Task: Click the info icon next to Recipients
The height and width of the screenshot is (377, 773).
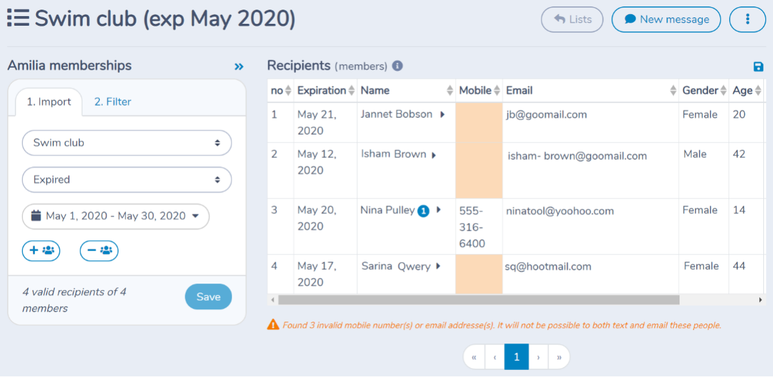Action: [398, 66]
